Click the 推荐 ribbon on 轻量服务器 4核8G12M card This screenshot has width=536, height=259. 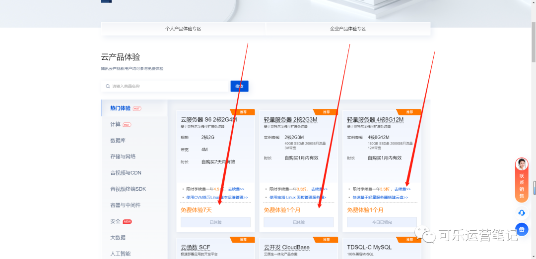point(409,112)
